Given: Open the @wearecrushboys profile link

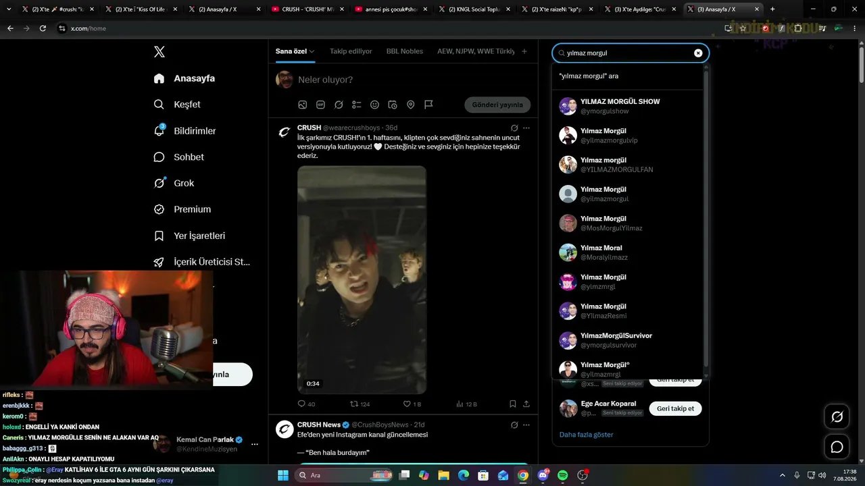Looking at the screenshot, I should tap(351, 128).
